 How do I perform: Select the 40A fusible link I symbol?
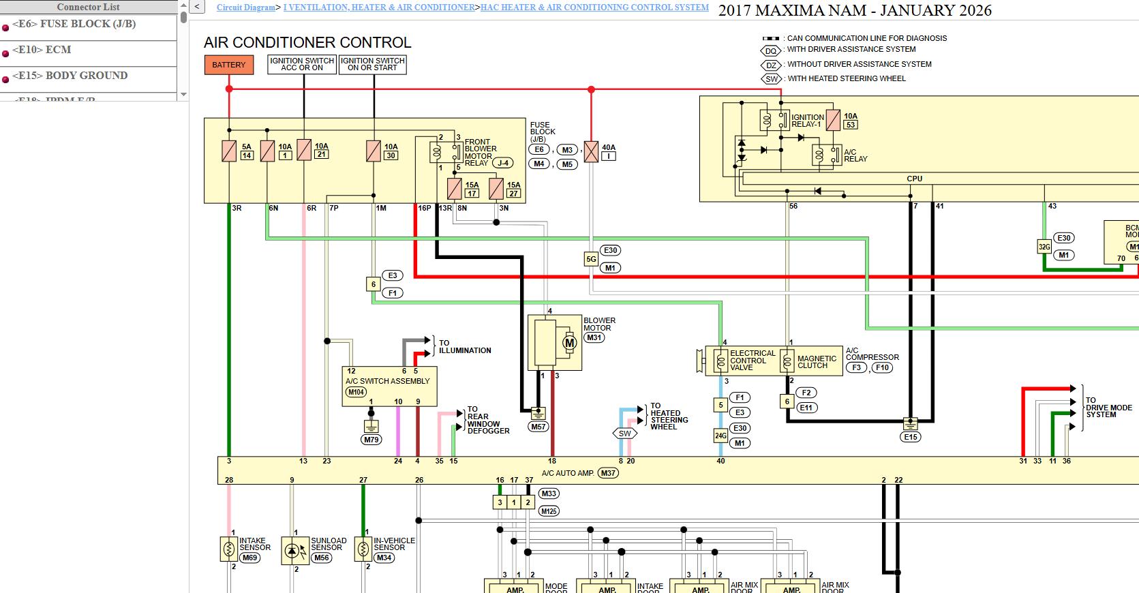(591, 151)
